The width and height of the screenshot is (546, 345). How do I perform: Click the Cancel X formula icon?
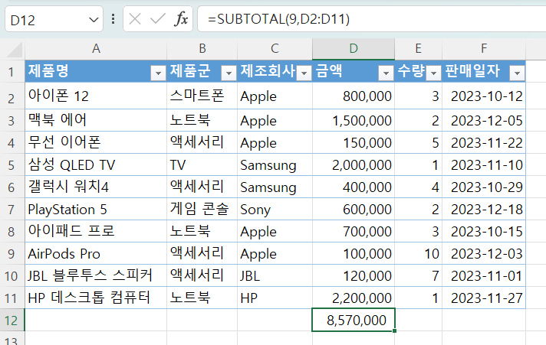135,19
